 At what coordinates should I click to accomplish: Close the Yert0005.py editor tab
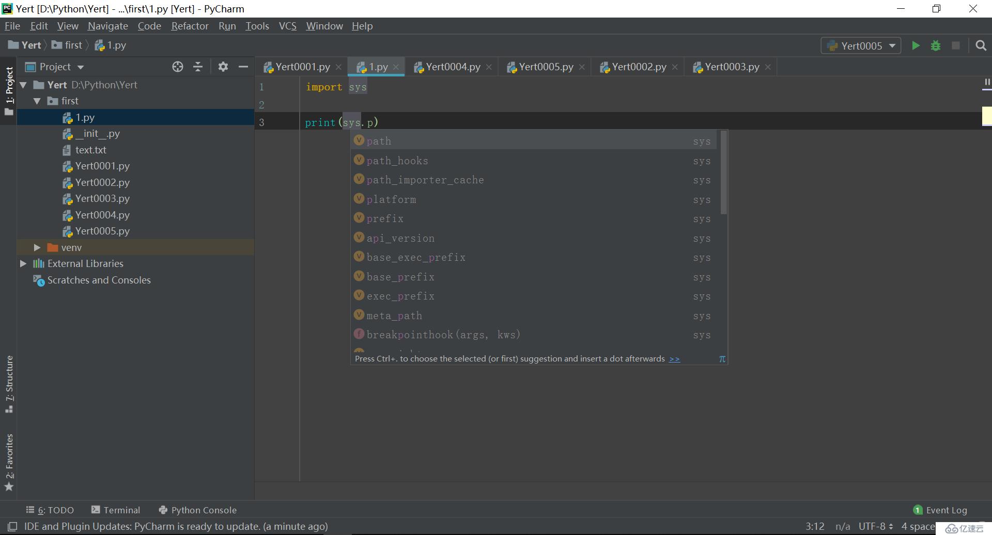[582, 67]
